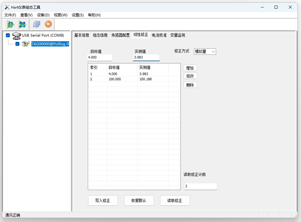The image size is (301, 222).
Task: Toggle the TAG00000@Polling 0 checkbox
Action: tap(17, 44)
